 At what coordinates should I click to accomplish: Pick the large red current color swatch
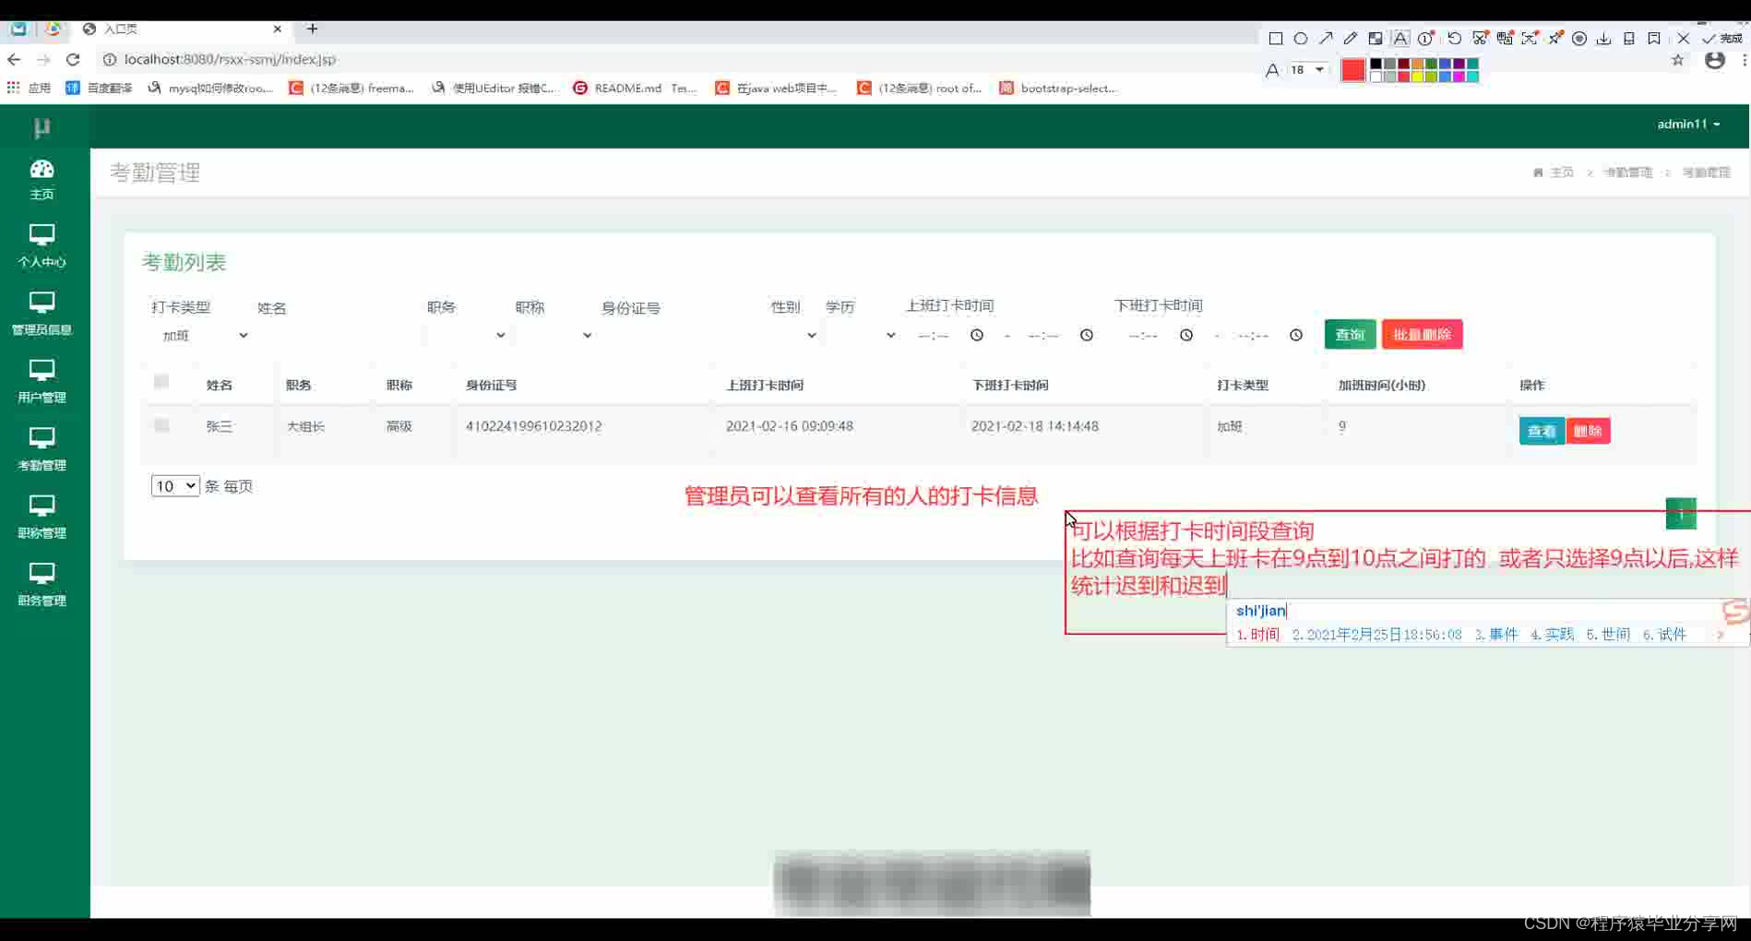pos(1353,70)
